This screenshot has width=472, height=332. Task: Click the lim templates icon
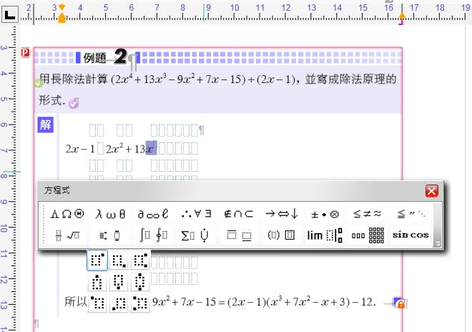pyautogui.click(x=325, y=235)
